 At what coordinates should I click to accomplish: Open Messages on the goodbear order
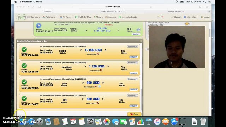[x=133, y=63]
